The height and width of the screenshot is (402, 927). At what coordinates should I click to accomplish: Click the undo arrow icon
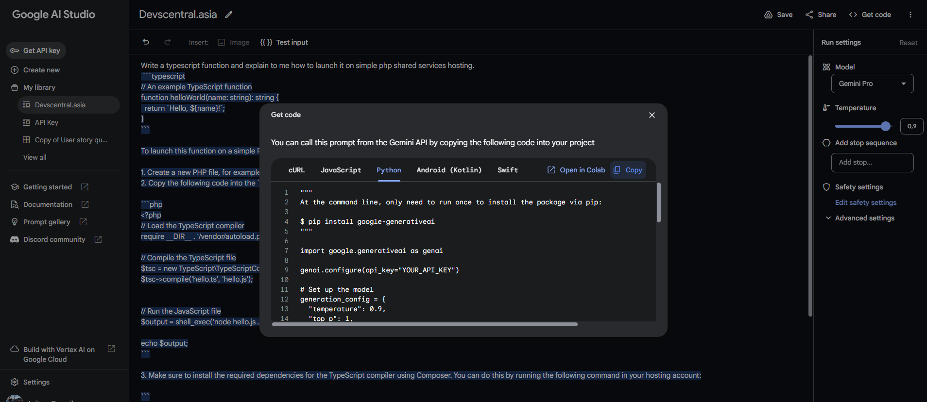click(x=146, y=42)
